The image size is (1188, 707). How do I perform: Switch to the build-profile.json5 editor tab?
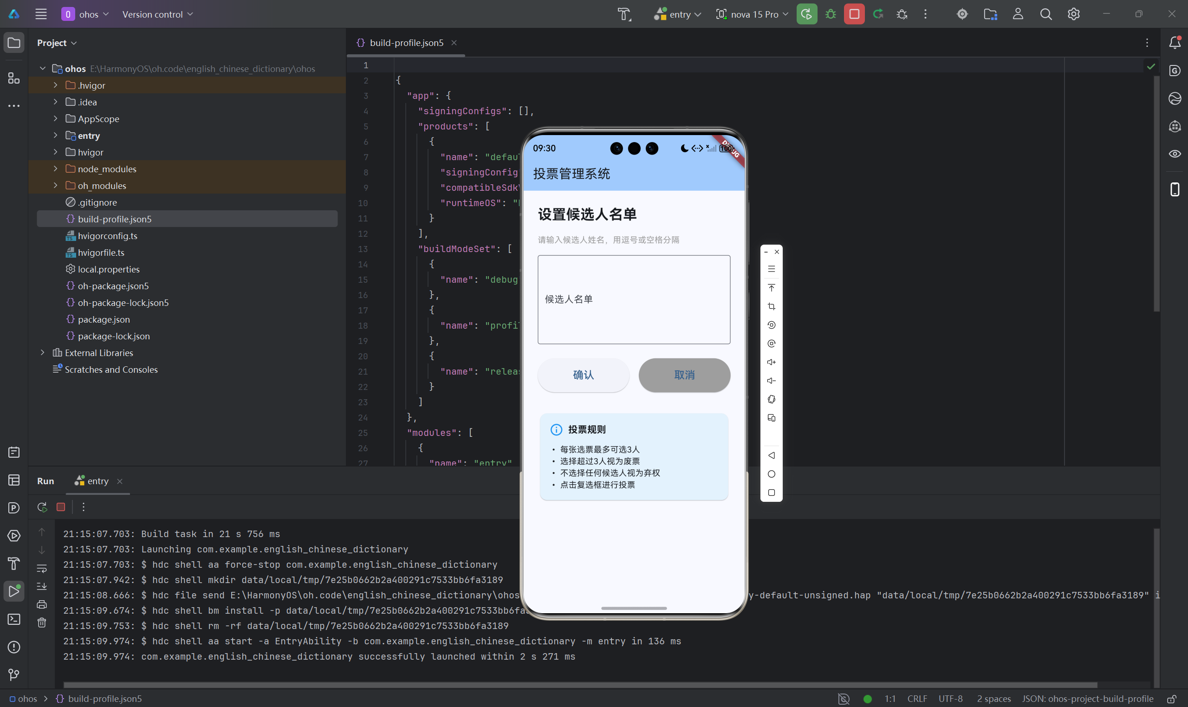click(x=406, y=43)
